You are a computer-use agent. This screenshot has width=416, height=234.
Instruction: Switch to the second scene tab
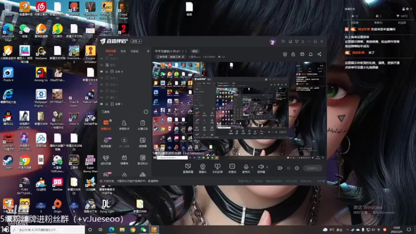pyautogui.click(x=123, y=51)
